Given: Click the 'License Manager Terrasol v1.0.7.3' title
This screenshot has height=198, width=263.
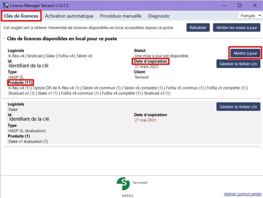Looking at the screenshot, I should (39, 6).
